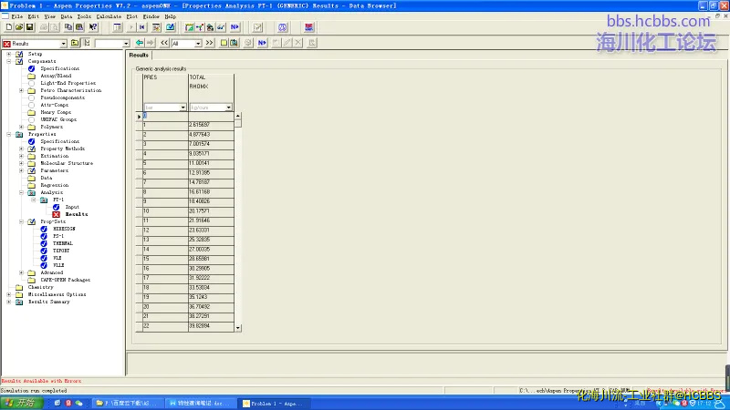Click the next form >> button
Image resolution: width=730 pixels, height=410 pixels.
tap(210, 43)
